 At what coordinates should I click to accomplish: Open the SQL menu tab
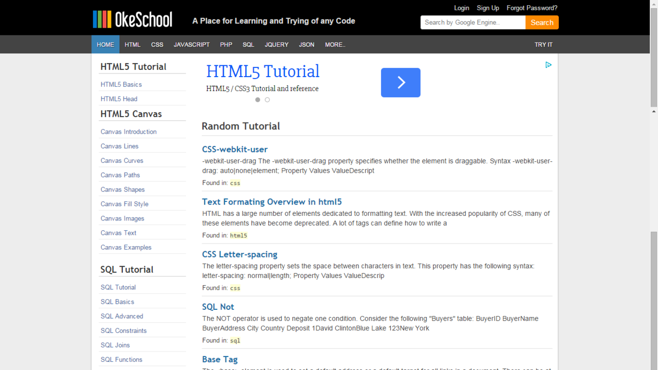pyautogui.click(x=248, y=45)
